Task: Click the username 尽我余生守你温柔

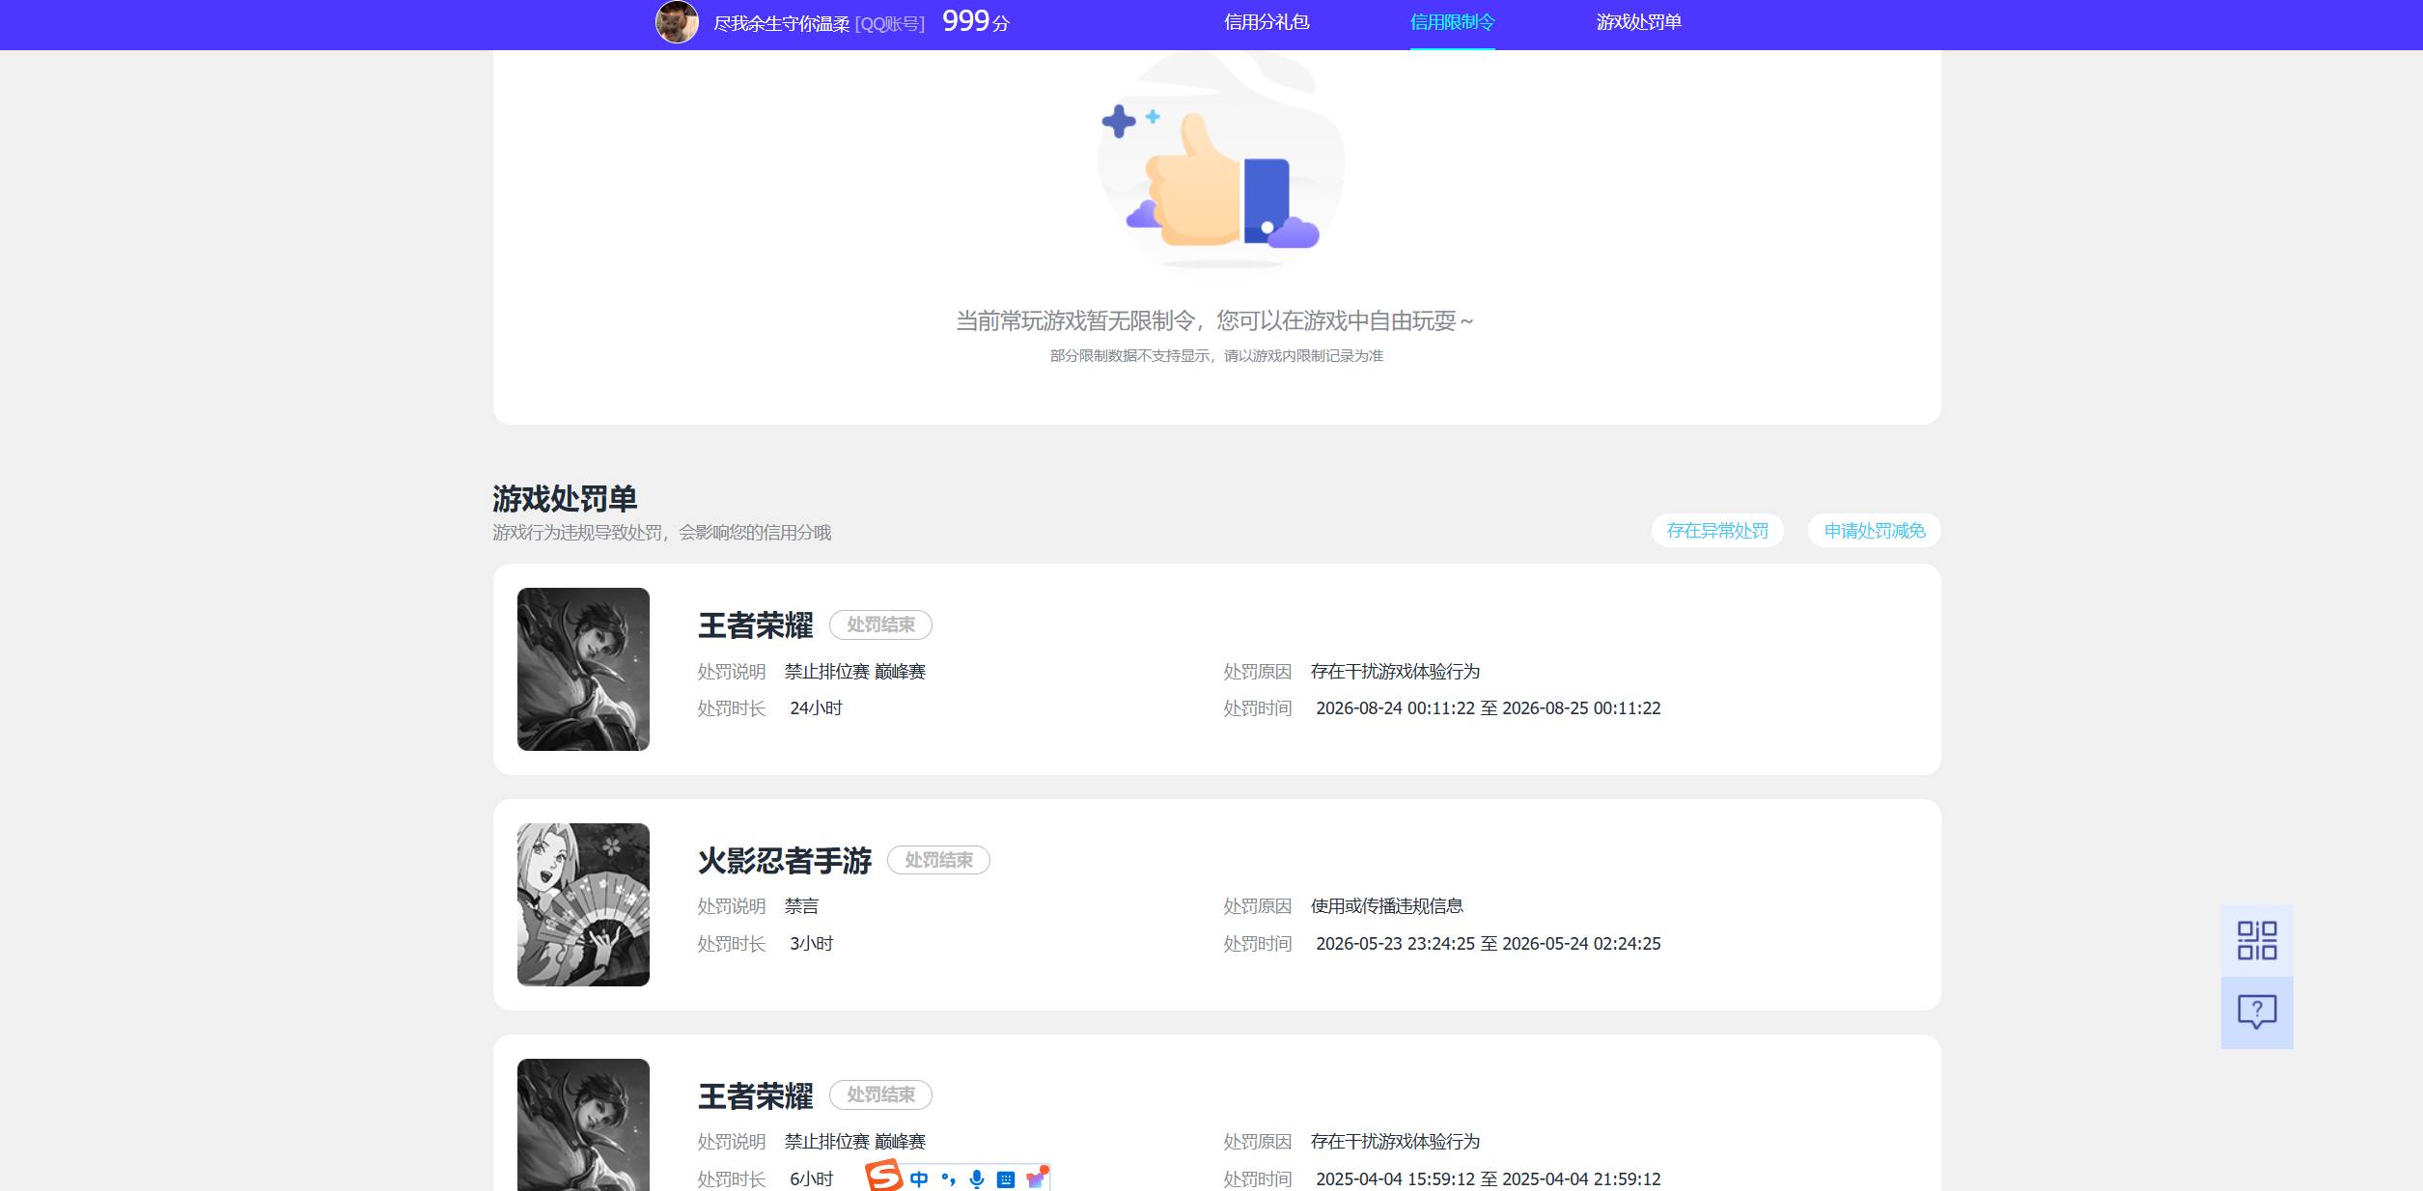Action: 781,24
